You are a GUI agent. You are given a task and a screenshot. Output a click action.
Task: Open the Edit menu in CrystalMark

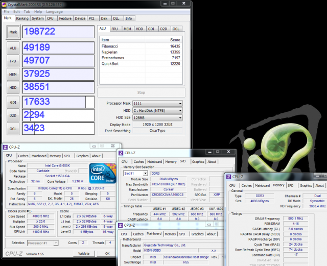click(x=16, y=11)
